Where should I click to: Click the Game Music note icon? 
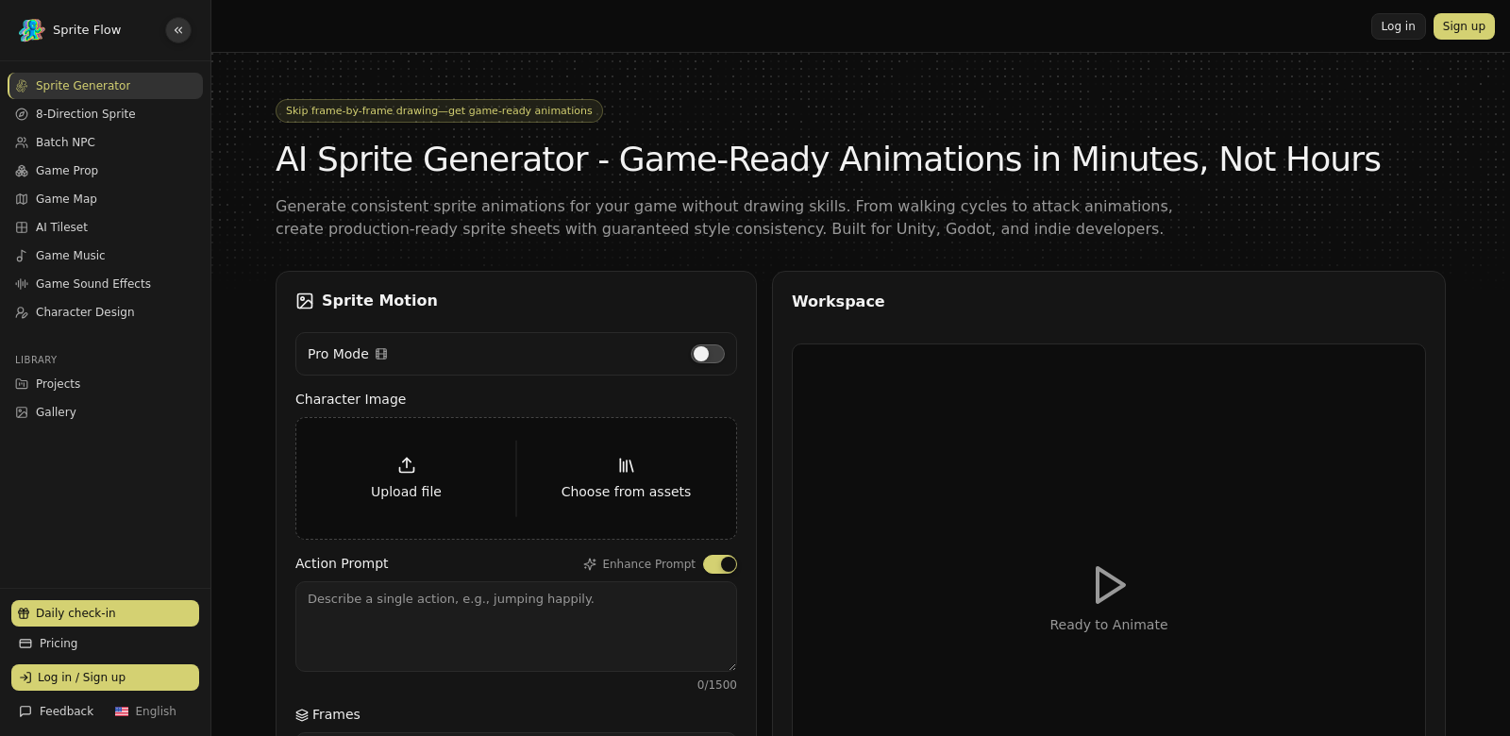[x=22, y=256]
